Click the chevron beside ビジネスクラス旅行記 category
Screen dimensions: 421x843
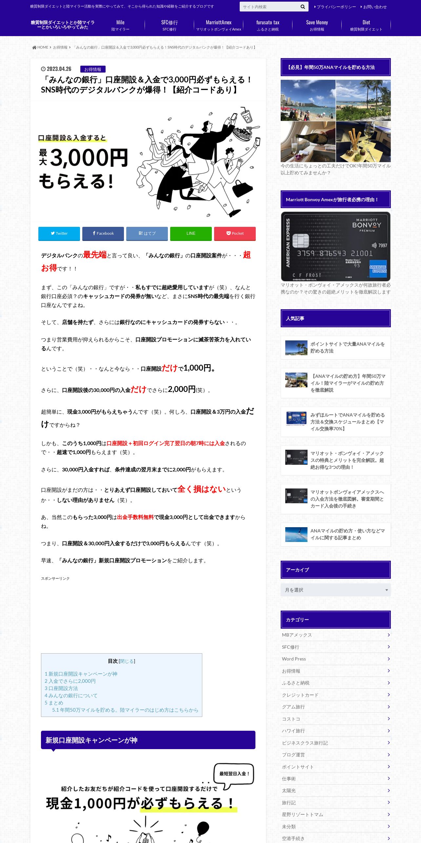389,743
